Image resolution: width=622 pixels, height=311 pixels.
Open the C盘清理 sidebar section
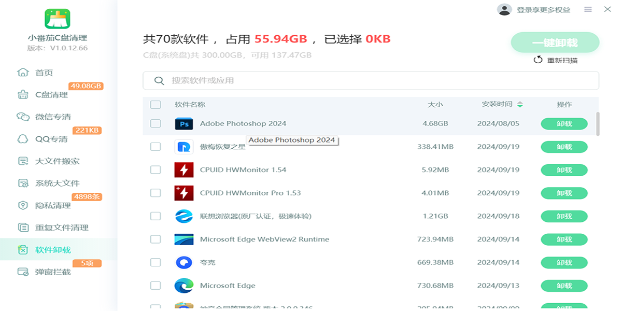click(51, 95)
